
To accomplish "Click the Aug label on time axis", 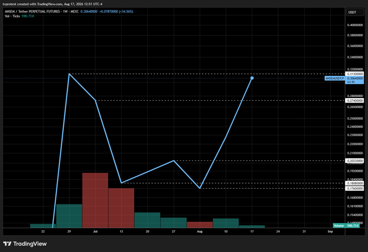I will 200,231.
